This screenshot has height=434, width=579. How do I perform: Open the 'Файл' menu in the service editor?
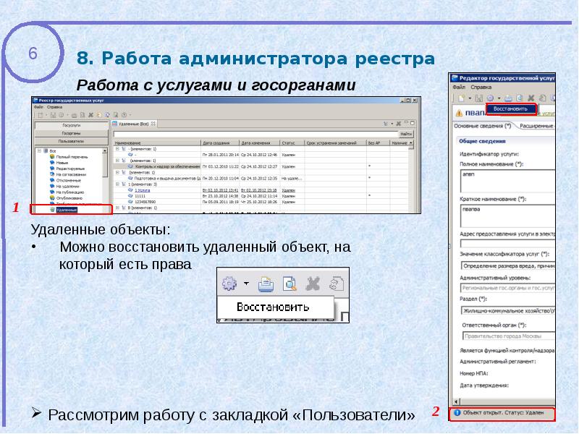[x=459, y=87]
